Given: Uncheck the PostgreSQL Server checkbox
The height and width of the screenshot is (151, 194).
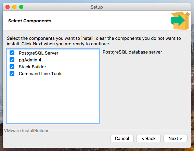Looking at the screenshot, I should tap(12, 53).
